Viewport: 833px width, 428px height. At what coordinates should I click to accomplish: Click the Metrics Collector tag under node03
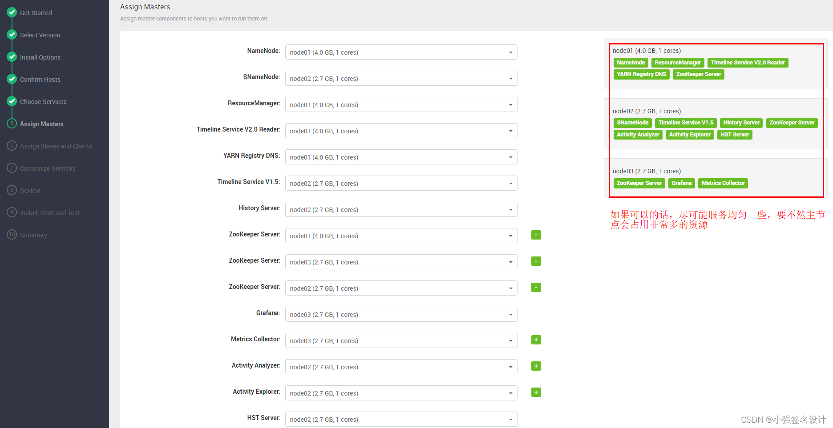coord(723,183)
